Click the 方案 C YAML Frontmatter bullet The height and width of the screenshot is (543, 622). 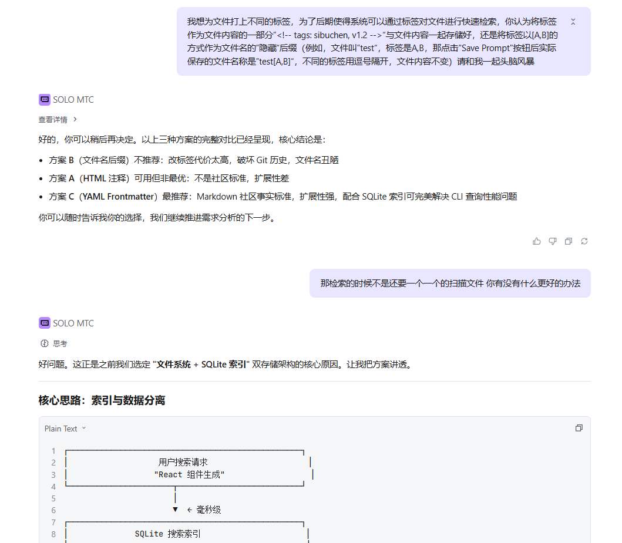tap(282, 197)
